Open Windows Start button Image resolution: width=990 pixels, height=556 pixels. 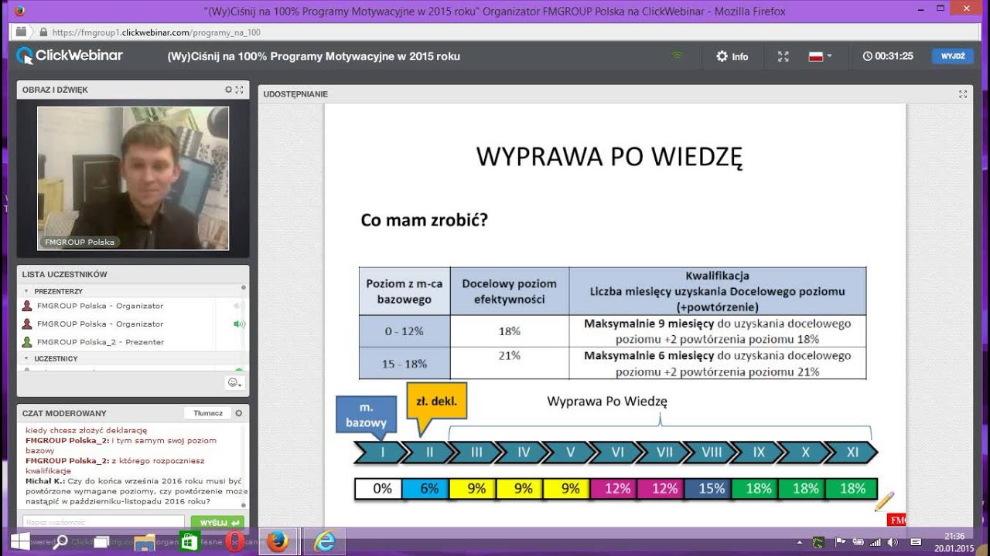(x=19, y=541)
